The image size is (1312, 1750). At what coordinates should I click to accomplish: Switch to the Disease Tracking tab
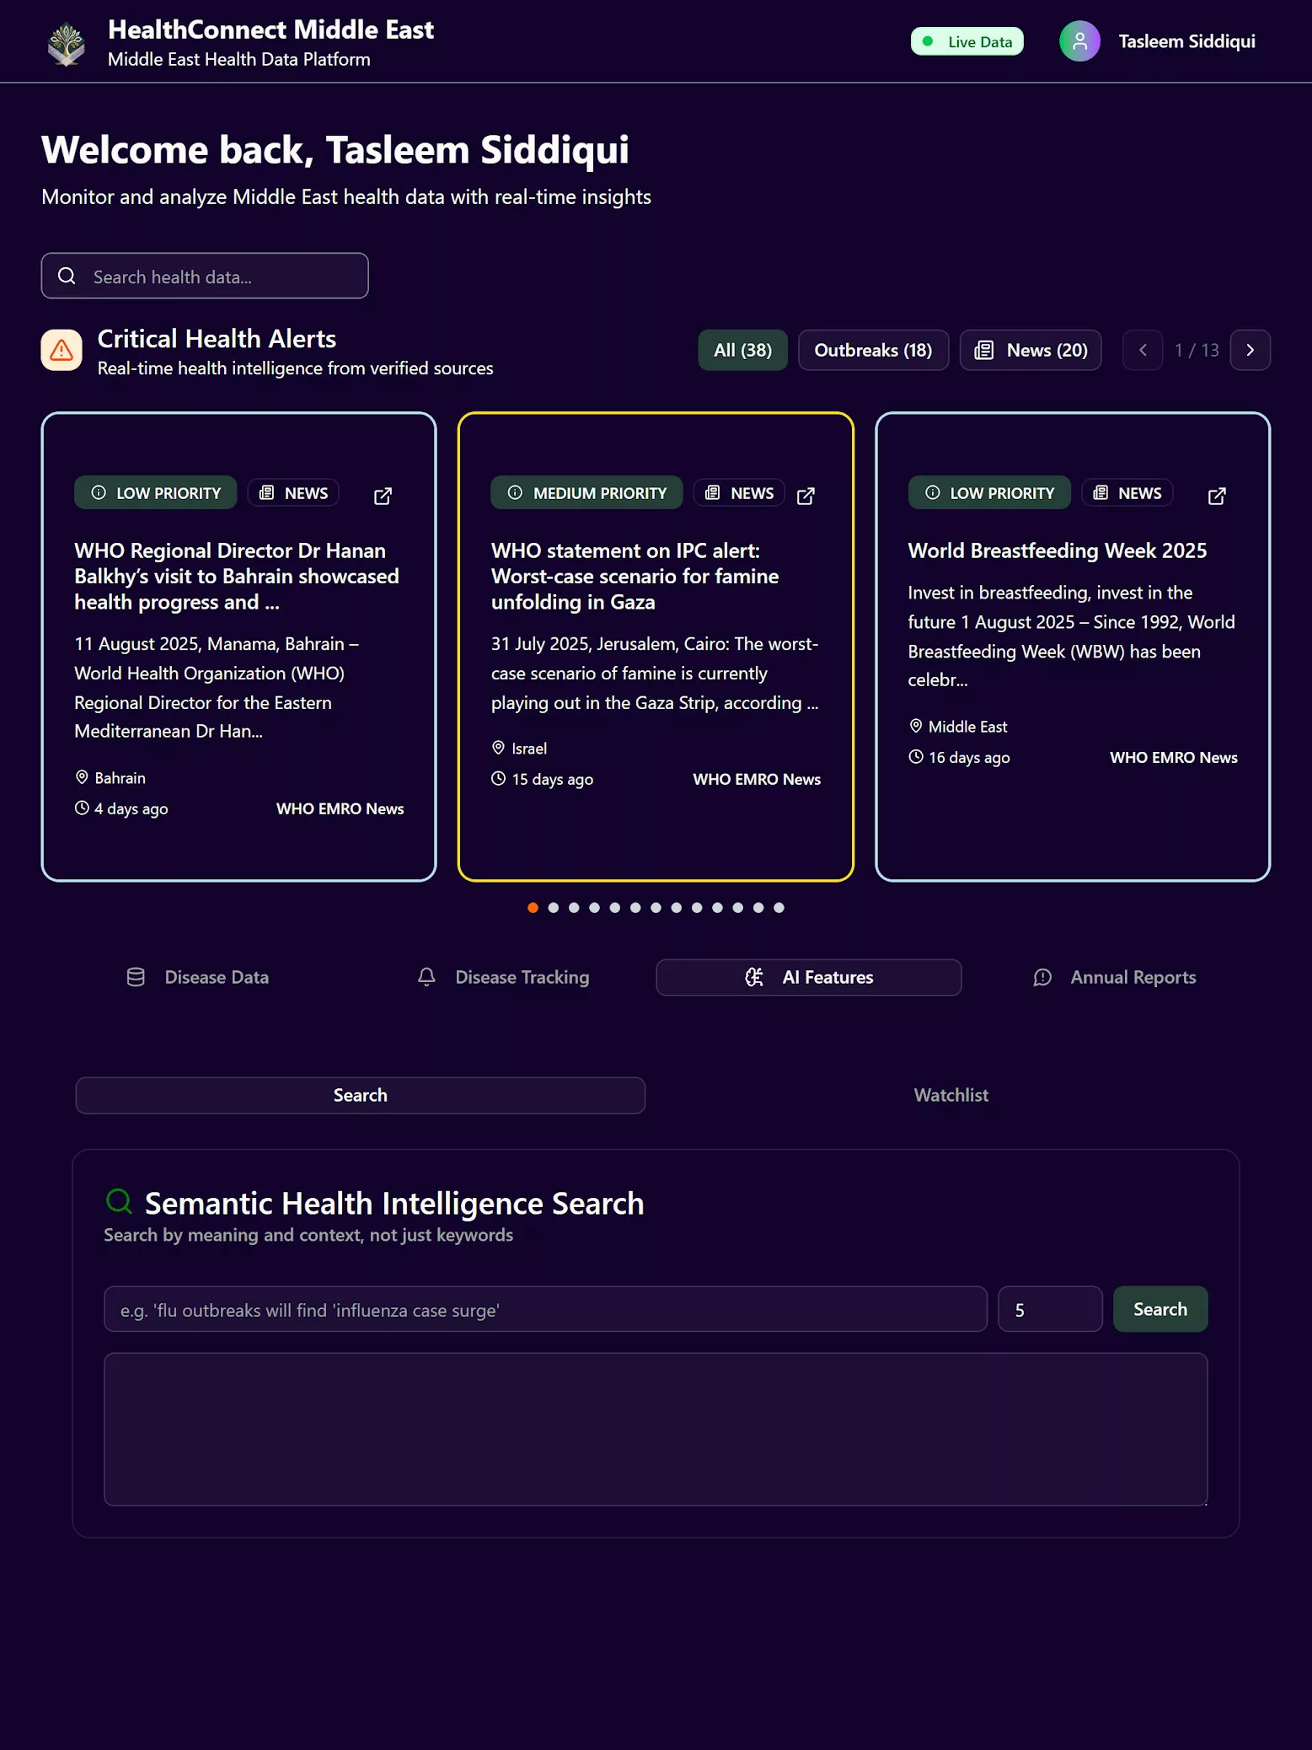tap(503, 977)
